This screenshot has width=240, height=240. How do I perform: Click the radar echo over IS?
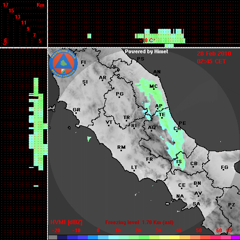(x=180, y=161)
